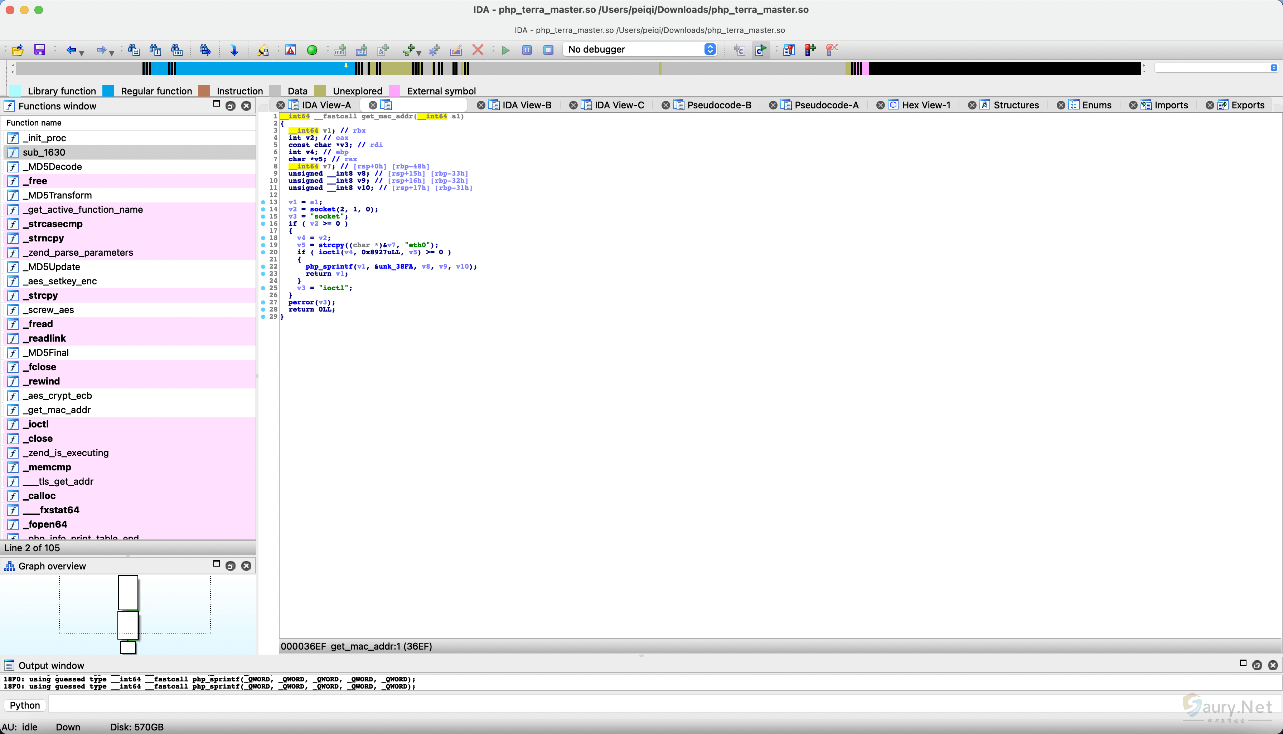Click the blue down-arrow jump icon
Image resolution: width=1283 pixels, height=734 pixels.
click(234, 50)
